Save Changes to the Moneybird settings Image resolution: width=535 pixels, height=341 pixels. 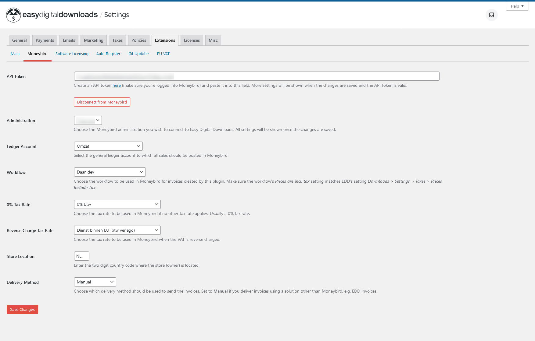tap(22, 309)
